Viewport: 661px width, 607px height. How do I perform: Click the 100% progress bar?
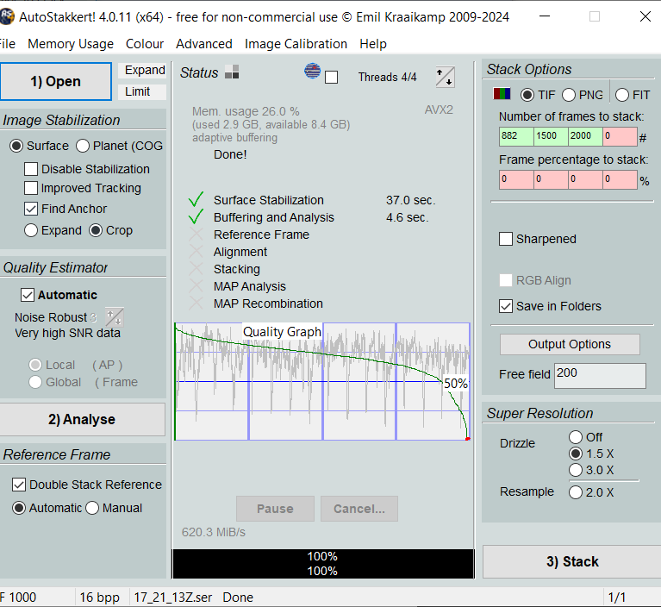click(x=323, y=564)
